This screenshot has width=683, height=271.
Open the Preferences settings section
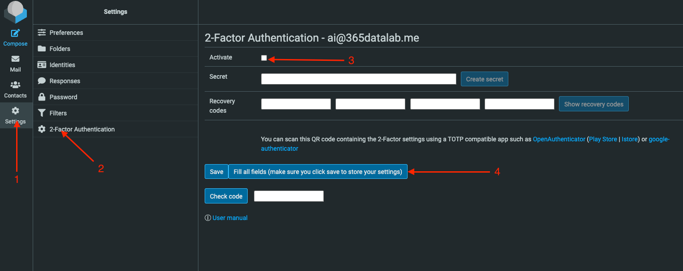[x=116, y=33]
